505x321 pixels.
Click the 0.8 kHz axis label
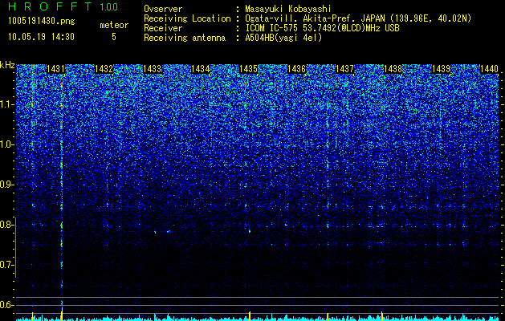click(6, 225)
